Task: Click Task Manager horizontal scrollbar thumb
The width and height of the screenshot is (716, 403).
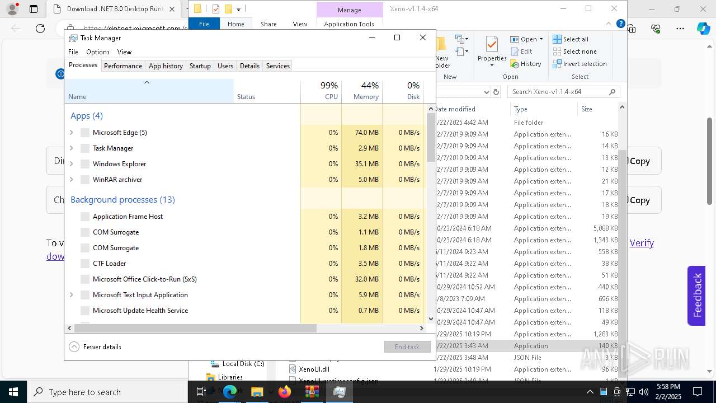Action: tap(195, 328)
